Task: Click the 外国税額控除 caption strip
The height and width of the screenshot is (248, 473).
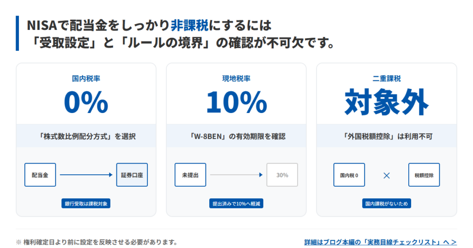Action: click(x=387, y=136)
